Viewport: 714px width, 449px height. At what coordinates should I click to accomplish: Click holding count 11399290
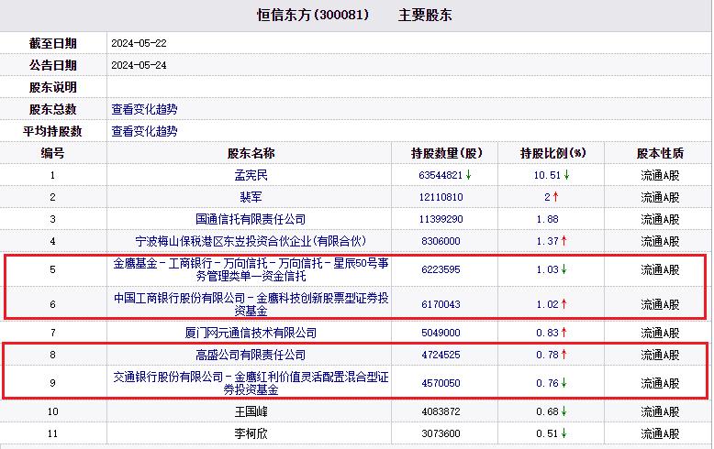tap(441, 220)
